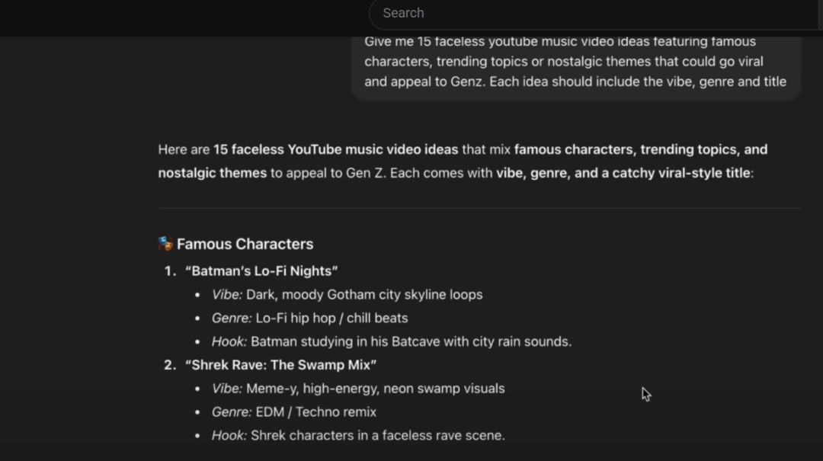
Task: Click the "Famous Characters" section heading
Action: (x=245, y=244)
